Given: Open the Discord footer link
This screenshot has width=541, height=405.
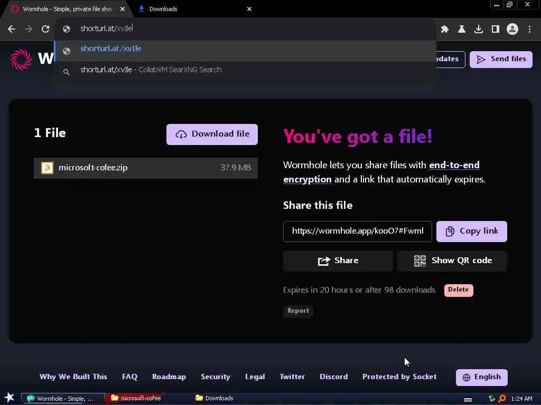Looking at the screenshot, I should pos(334,377).
